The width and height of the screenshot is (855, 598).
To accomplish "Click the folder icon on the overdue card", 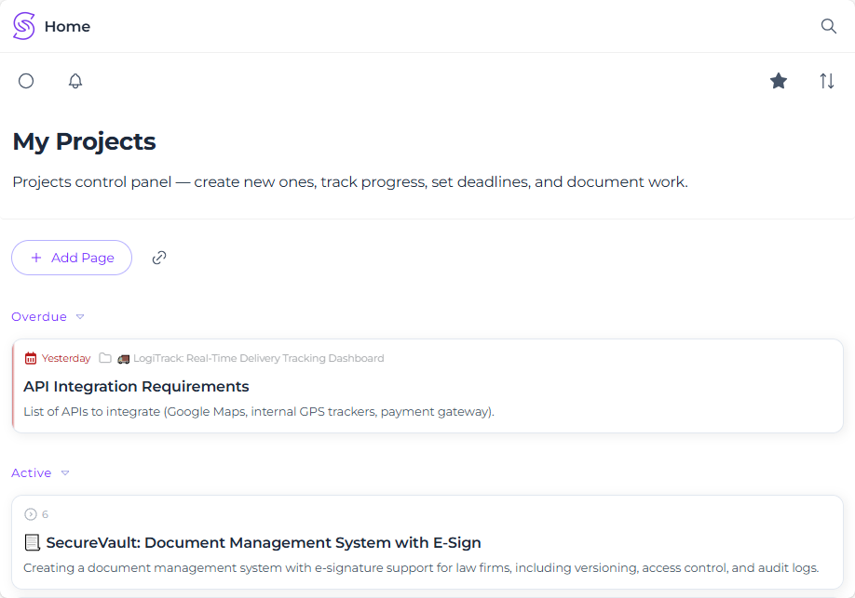I will 107,357.
